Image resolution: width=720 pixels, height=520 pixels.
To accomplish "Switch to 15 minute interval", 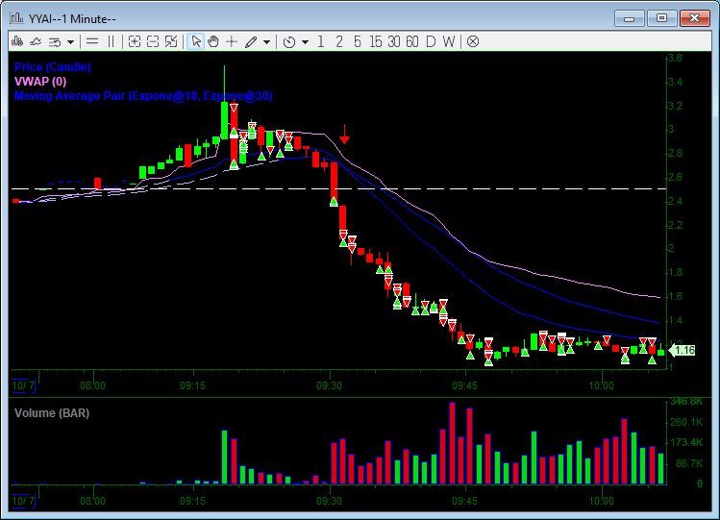I will pyautogui.click(x=376, y=41).
